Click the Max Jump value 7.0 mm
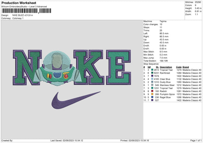 coord(163,58)
